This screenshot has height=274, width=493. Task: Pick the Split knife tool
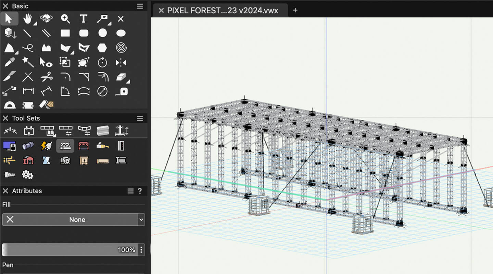9,77
